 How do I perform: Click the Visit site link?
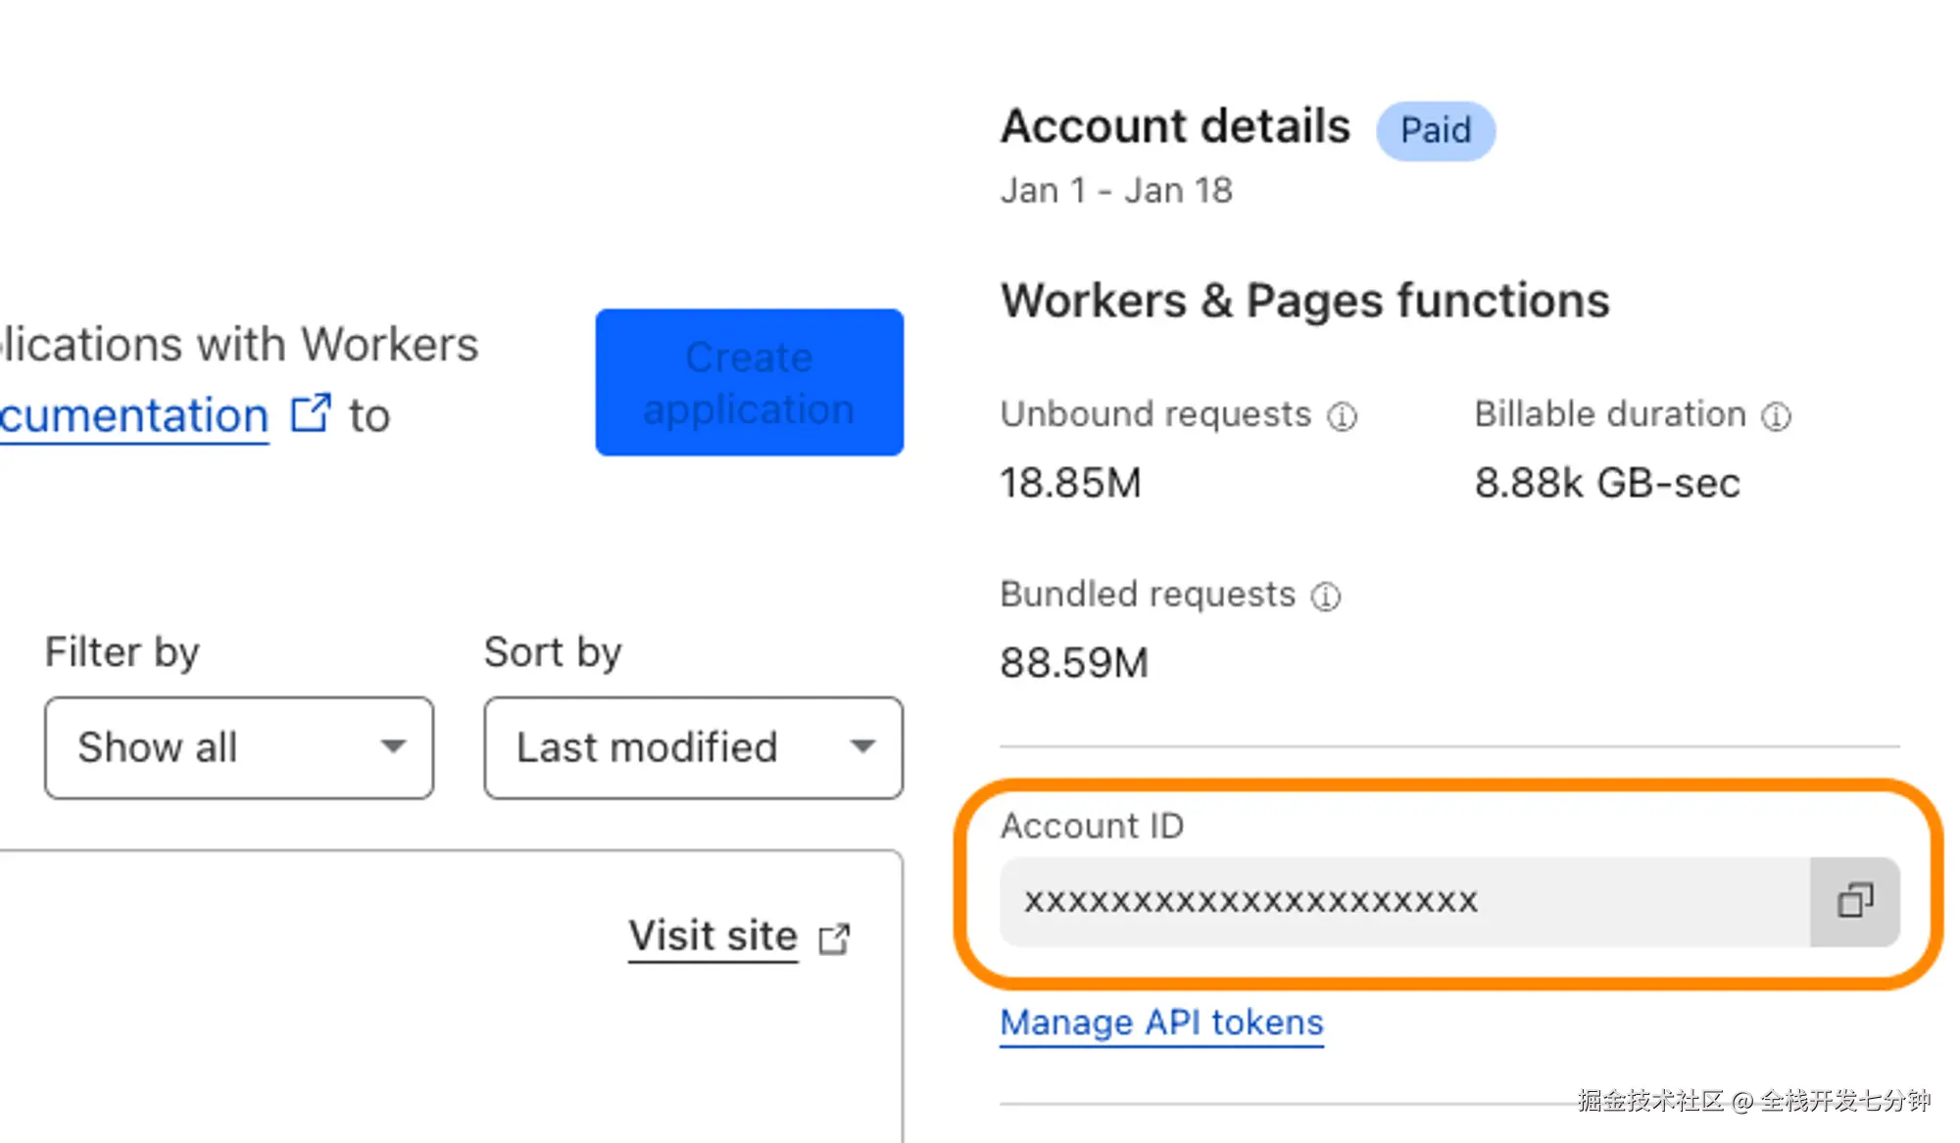coord(712,936)
